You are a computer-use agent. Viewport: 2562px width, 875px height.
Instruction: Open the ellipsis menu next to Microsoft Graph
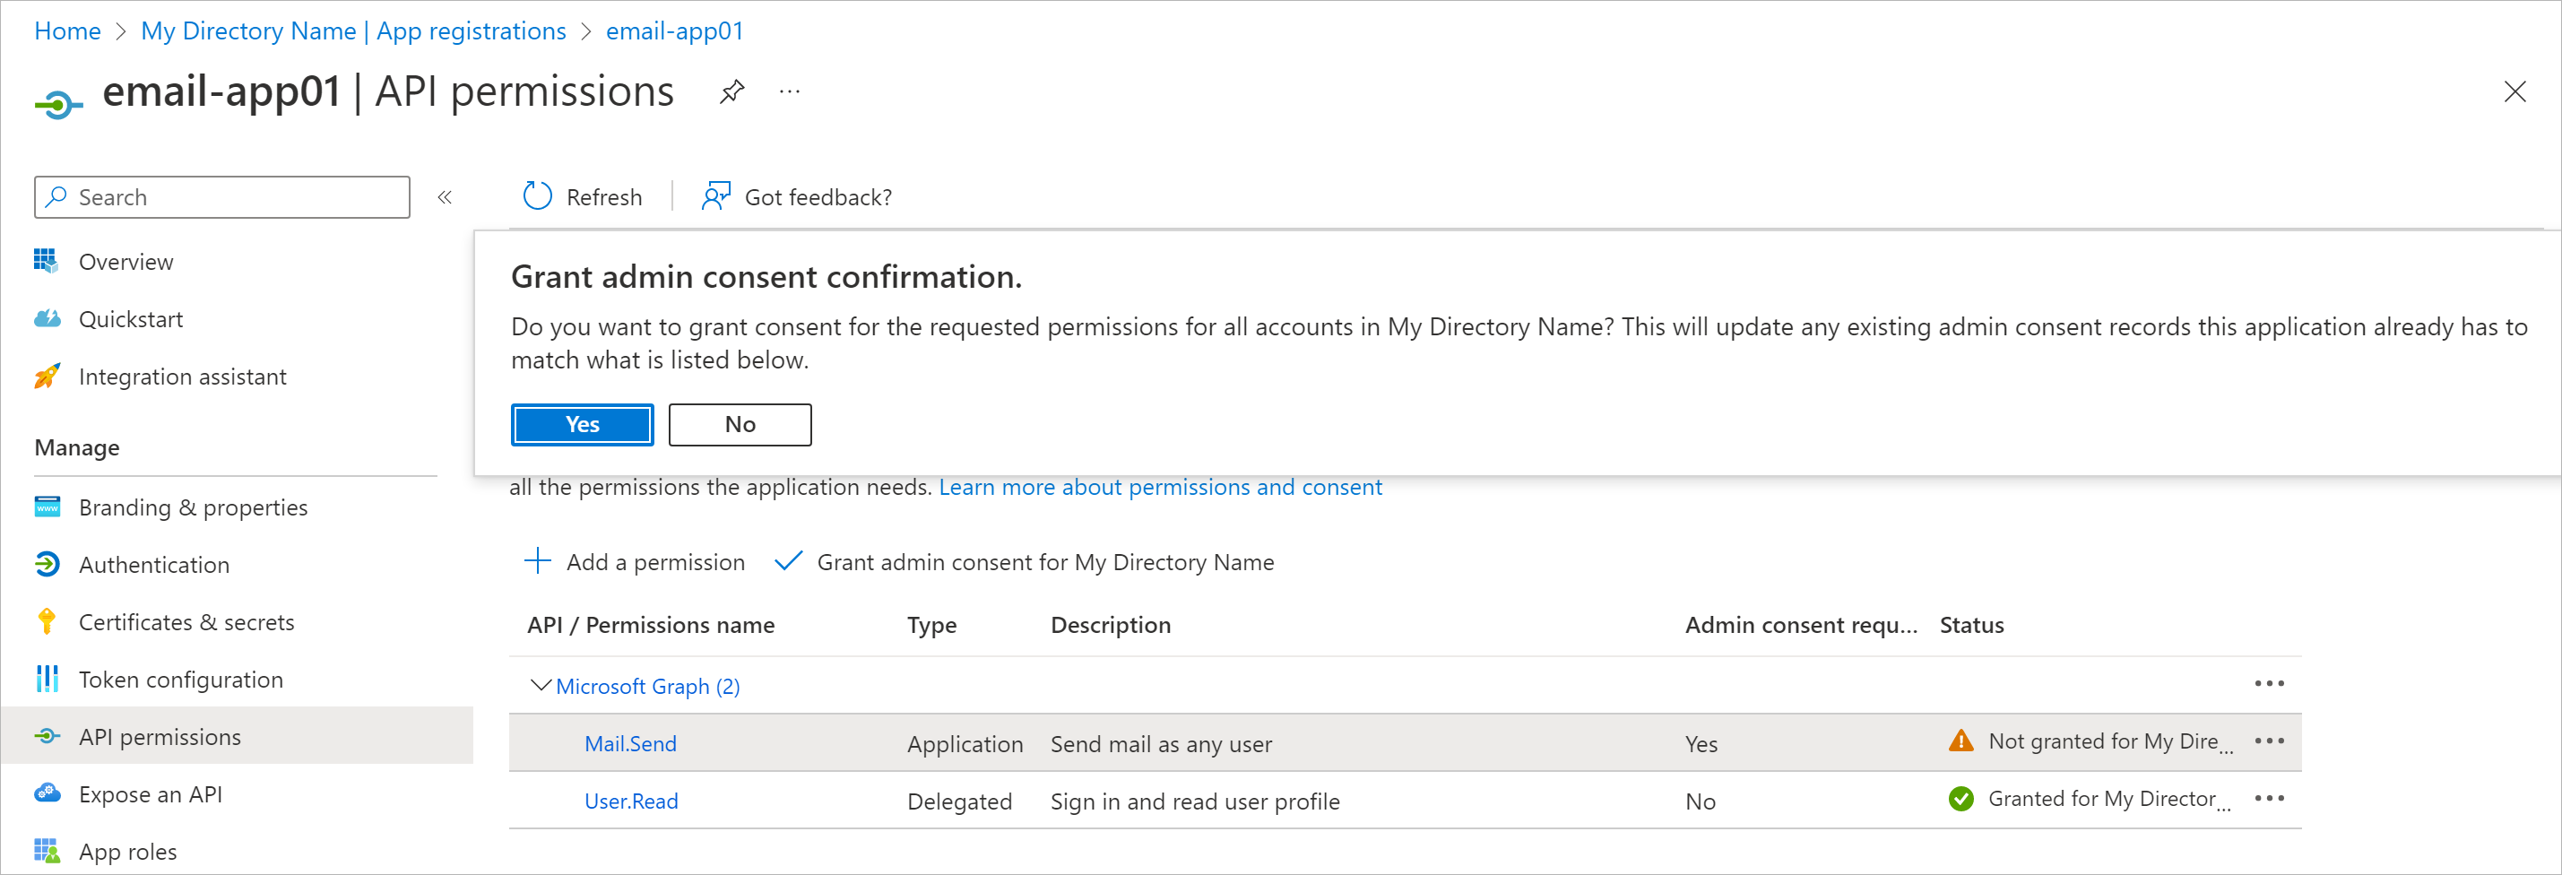pos(2270,683)
